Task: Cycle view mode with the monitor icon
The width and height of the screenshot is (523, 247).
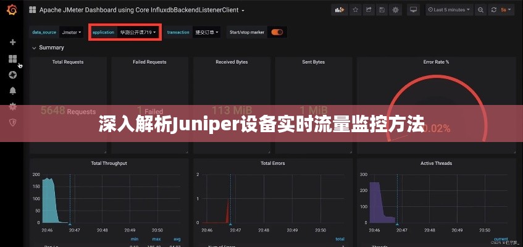Action: click(414, 10)
